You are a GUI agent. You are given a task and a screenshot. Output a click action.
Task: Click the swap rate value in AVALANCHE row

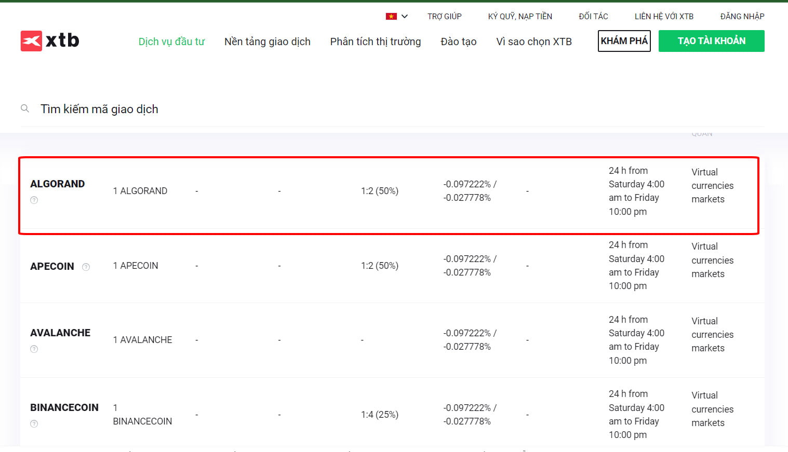point(470,340)
